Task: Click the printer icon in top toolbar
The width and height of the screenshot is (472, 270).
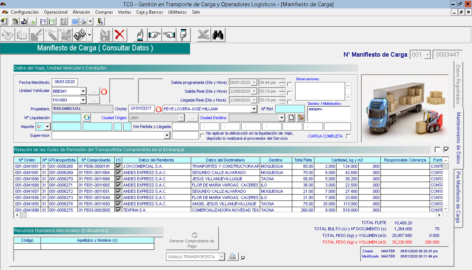Action: click(x=83, y=21)
